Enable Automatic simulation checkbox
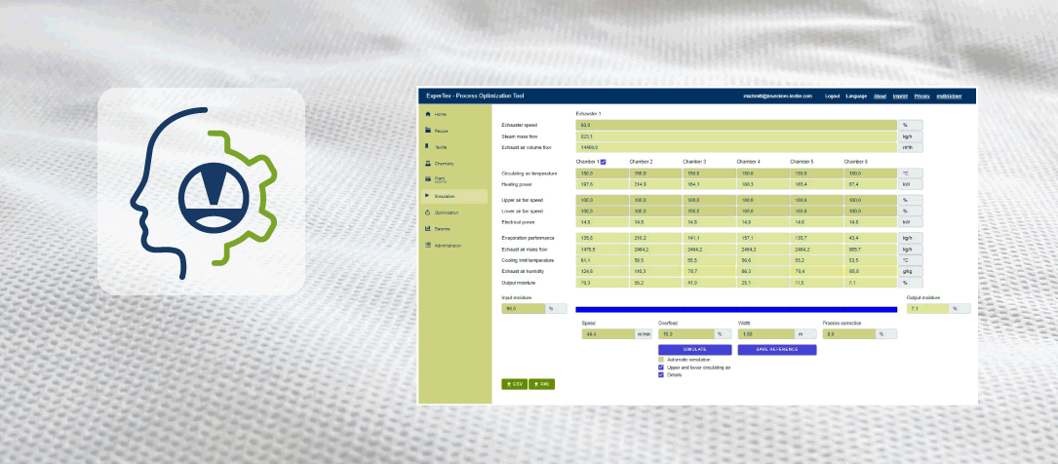Screen dimensions: 1058x464 coord(661,360)
